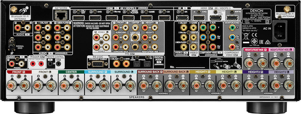
Task: Select HDMI input 2 DVD port
Action: pos(95,18)
